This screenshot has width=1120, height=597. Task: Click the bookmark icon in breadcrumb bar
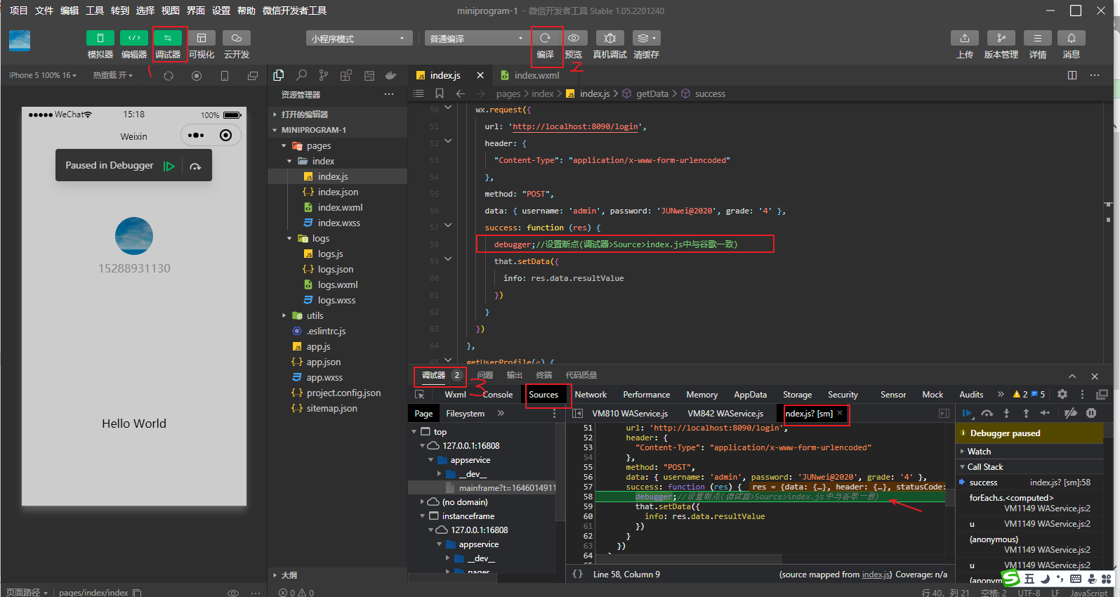[x=440, y=93]
